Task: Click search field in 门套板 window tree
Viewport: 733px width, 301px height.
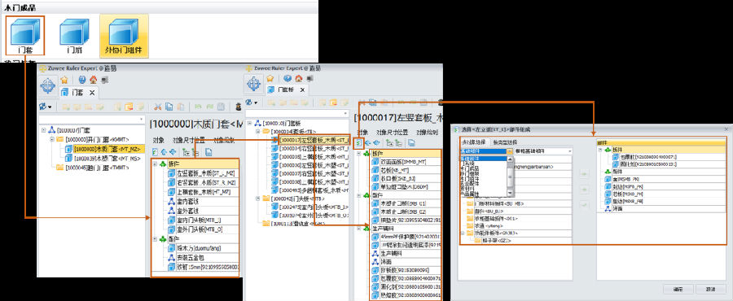Action: pyautogui.click(x=296, y=113)
